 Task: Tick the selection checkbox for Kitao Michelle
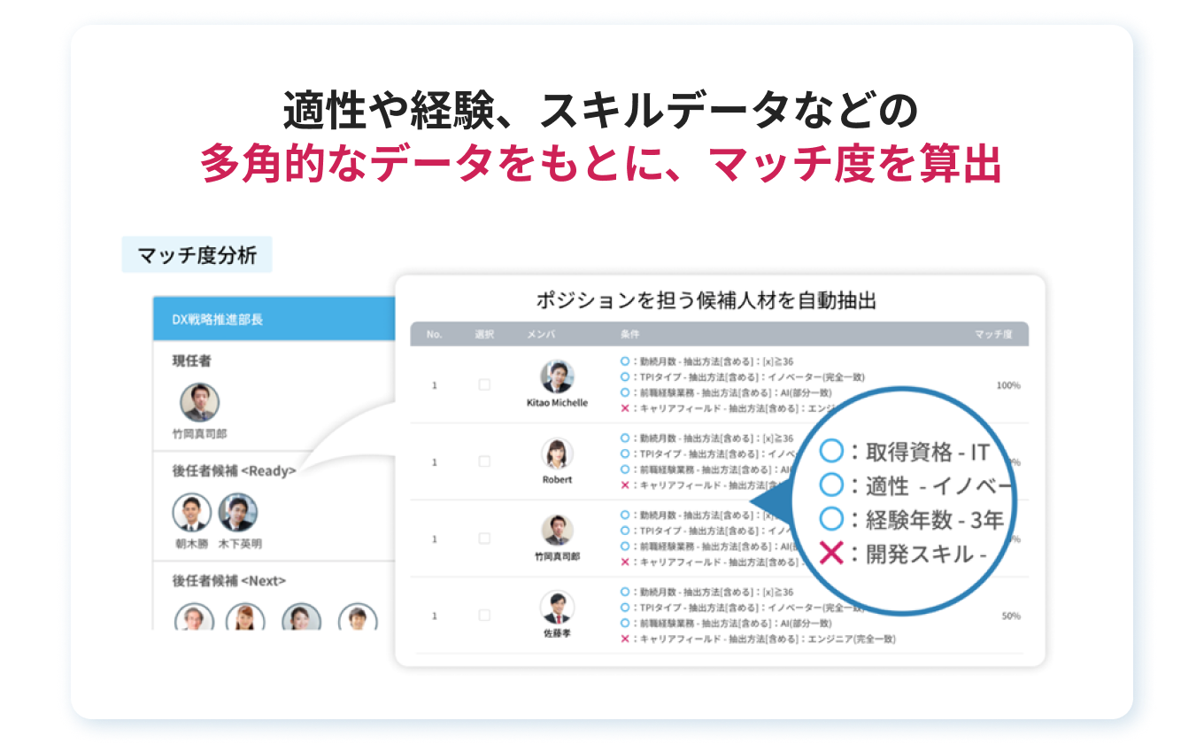(484, 384)
